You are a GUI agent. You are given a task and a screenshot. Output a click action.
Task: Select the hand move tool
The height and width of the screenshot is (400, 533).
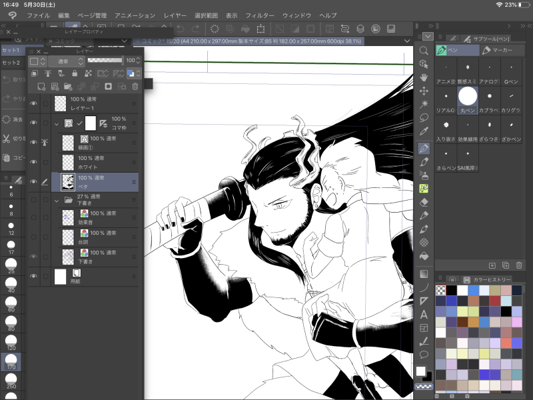pyautogui.click(x=424, y=77)
